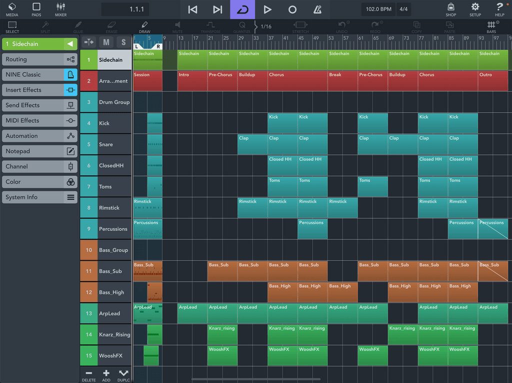Click the 1.1.1 position display

125,9
